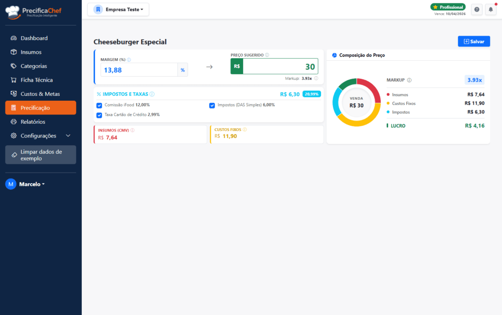502x315 pixels.
Task: Click the % unit button beside margin
Action: coord(182,70)
